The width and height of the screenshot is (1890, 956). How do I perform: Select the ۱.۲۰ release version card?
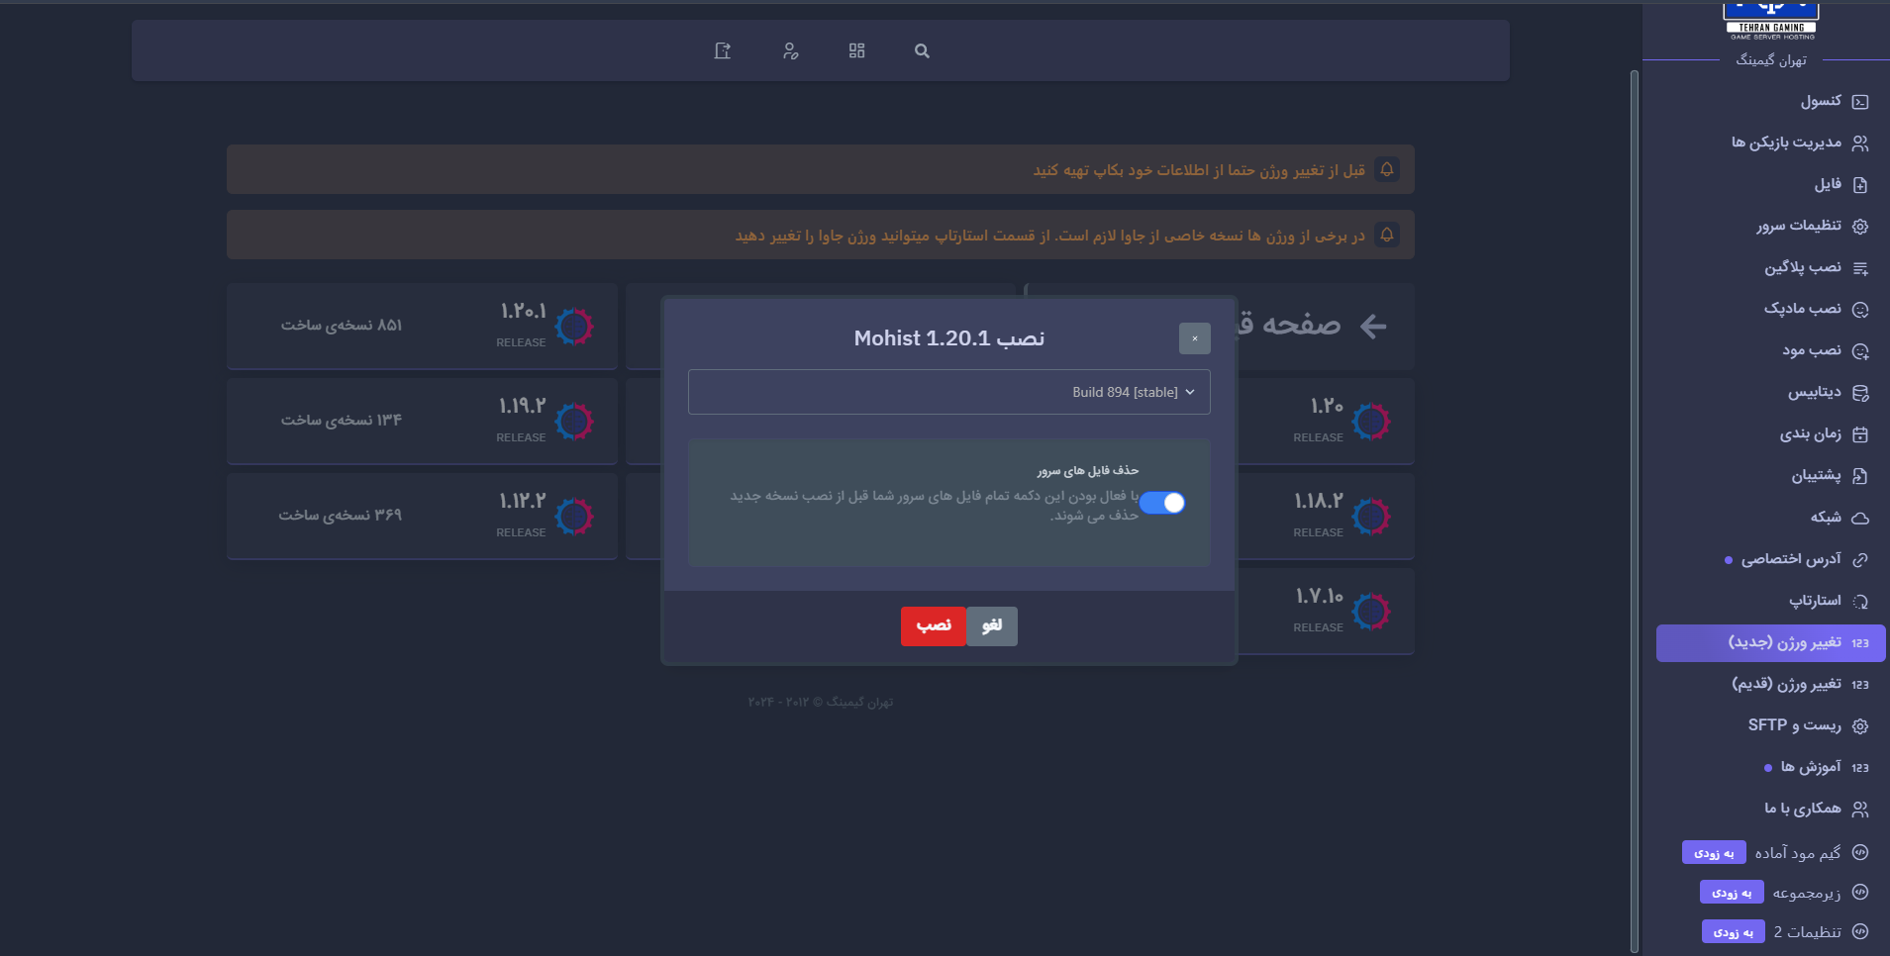click(x=1326, y=422)
